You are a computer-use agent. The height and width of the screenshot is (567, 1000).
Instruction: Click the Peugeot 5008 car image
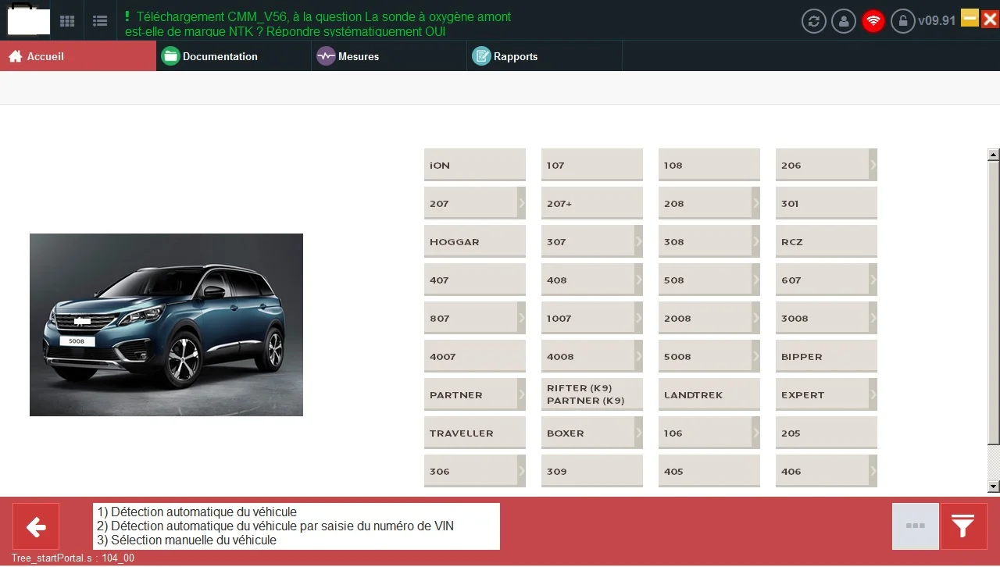pyautogui.click(x=166, y=325)
